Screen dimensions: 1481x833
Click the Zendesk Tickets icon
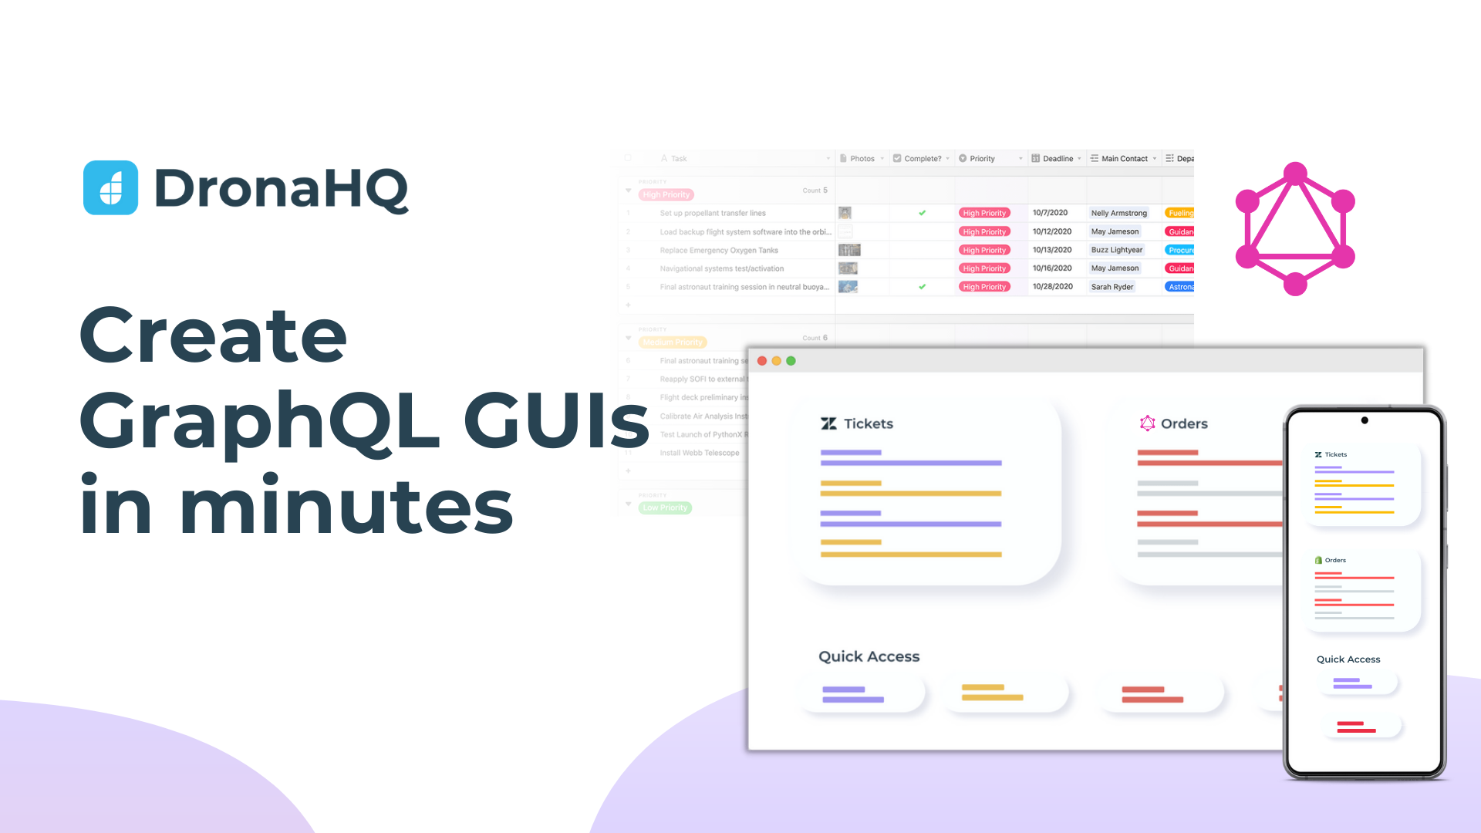(826, 423)
